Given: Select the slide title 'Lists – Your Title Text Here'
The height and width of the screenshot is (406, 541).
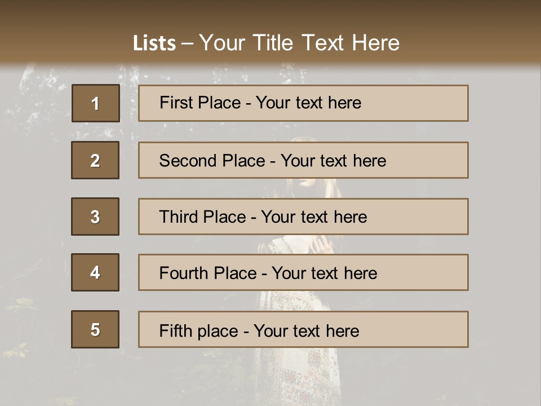Looking at the screenshot, I should pyautogui.click(x=266, y=43).
